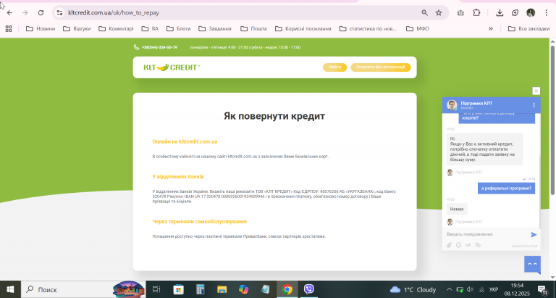Screen dimensions: 556x298
Task: Open the Extensions puzzle icon
Action: click(x=476, y=13)
